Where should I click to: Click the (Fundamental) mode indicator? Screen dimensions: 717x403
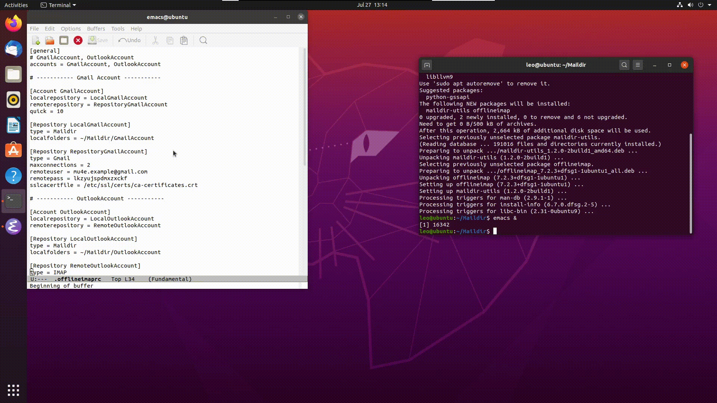(x=170, y=279)
